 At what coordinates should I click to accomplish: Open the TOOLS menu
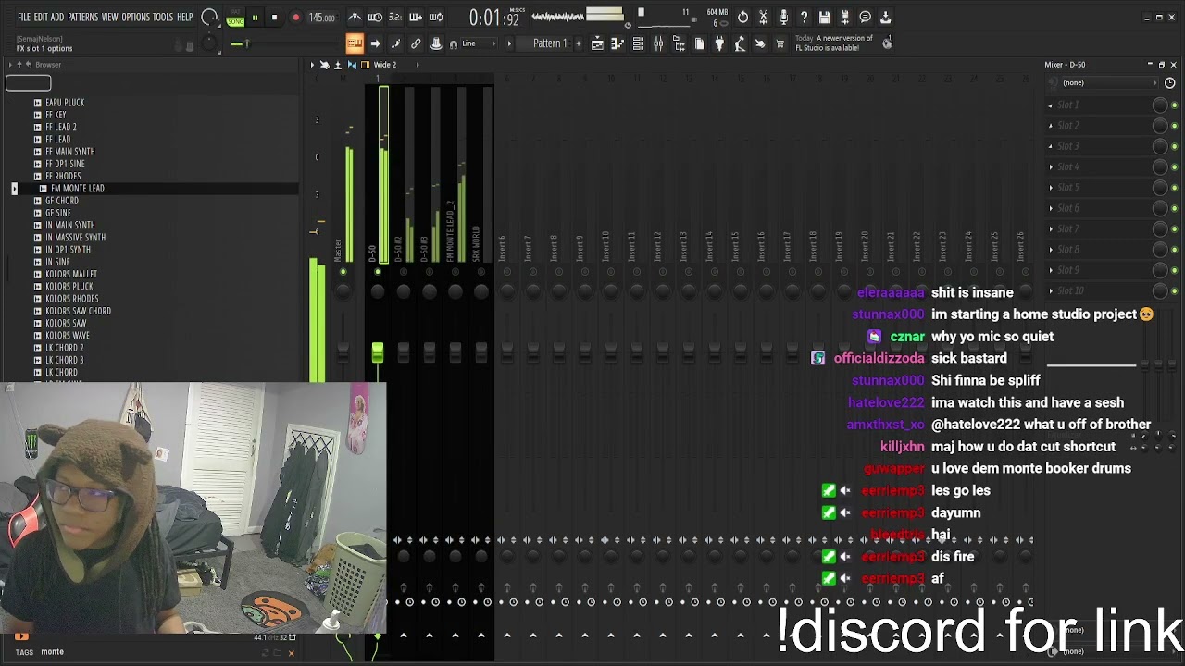[x=163, y=18]
